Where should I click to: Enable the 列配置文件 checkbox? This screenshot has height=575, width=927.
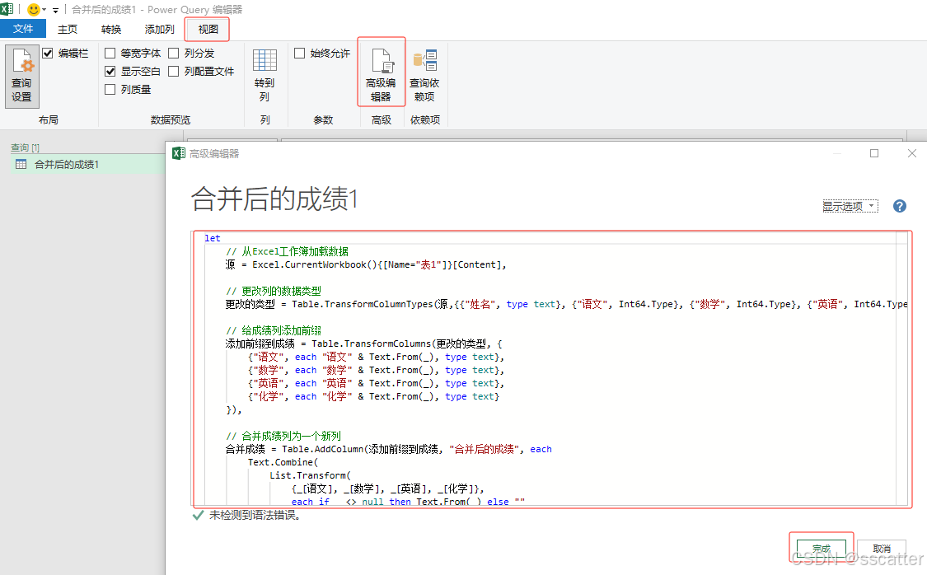pyautogui.click(x=173, y=72)
